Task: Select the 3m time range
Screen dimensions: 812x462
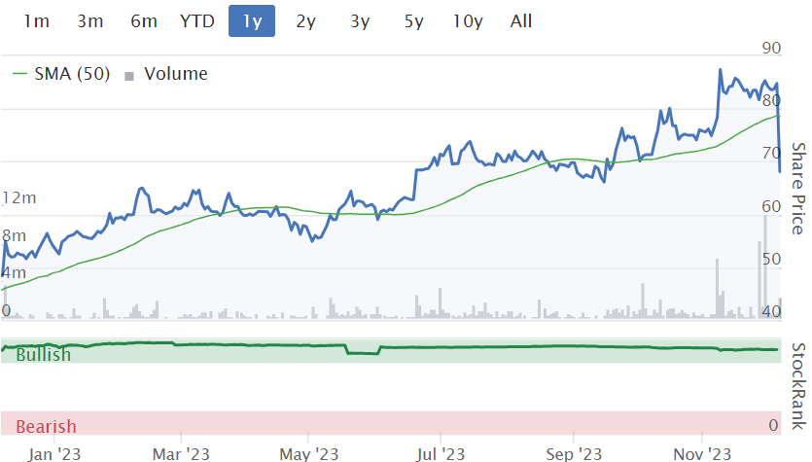Action: pyautogui.click(x=90, y=21)
